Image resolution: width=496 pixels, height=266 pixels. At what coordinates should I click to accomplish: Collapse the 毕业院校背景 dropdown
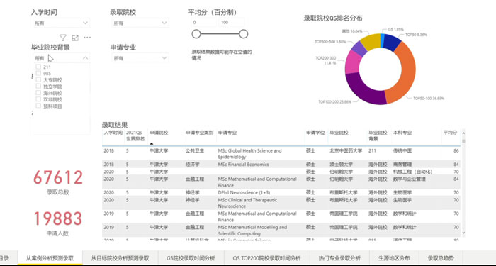pyautogui.click(x=85, y=58)
